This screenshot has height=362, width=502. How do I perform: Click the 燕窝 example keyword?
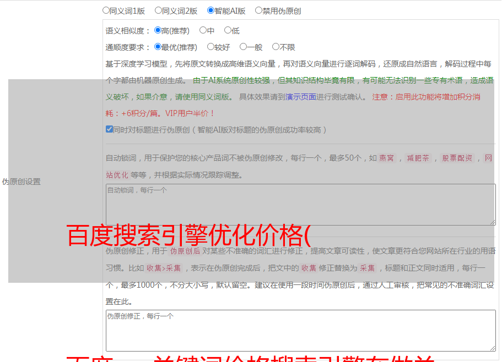[x=386, y=158]
